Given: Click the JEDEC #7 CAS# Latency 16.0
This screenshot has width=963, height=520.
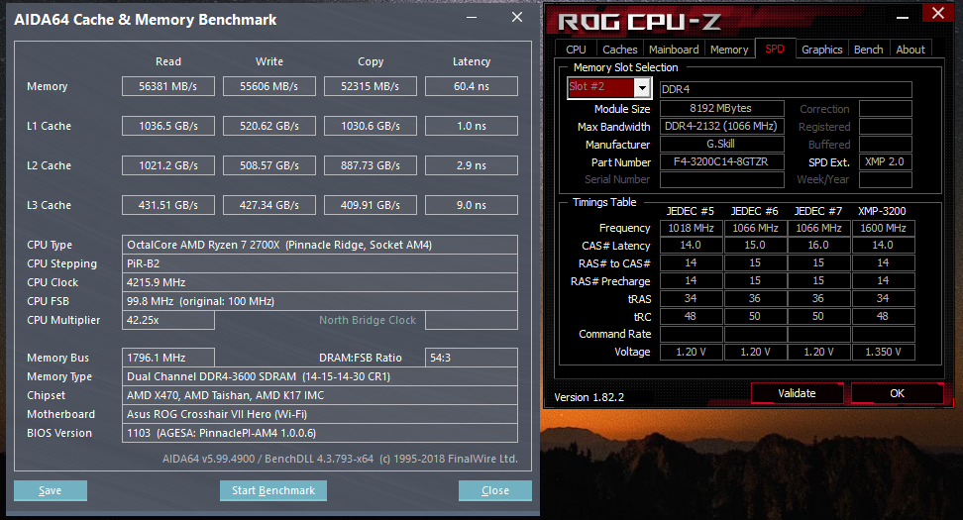Looking at the screenshot, I should click(818, 246).
